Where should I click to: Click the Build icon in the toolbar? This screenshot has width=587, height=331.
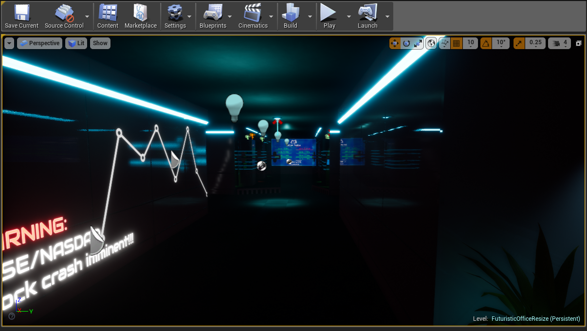click(291, 16)
